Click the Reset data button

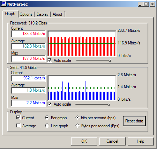point(134,121)
